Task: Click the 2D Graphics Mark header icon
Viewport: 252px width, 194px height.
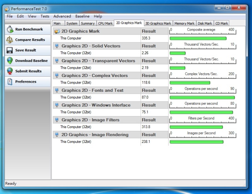Action: pos(57,31)
